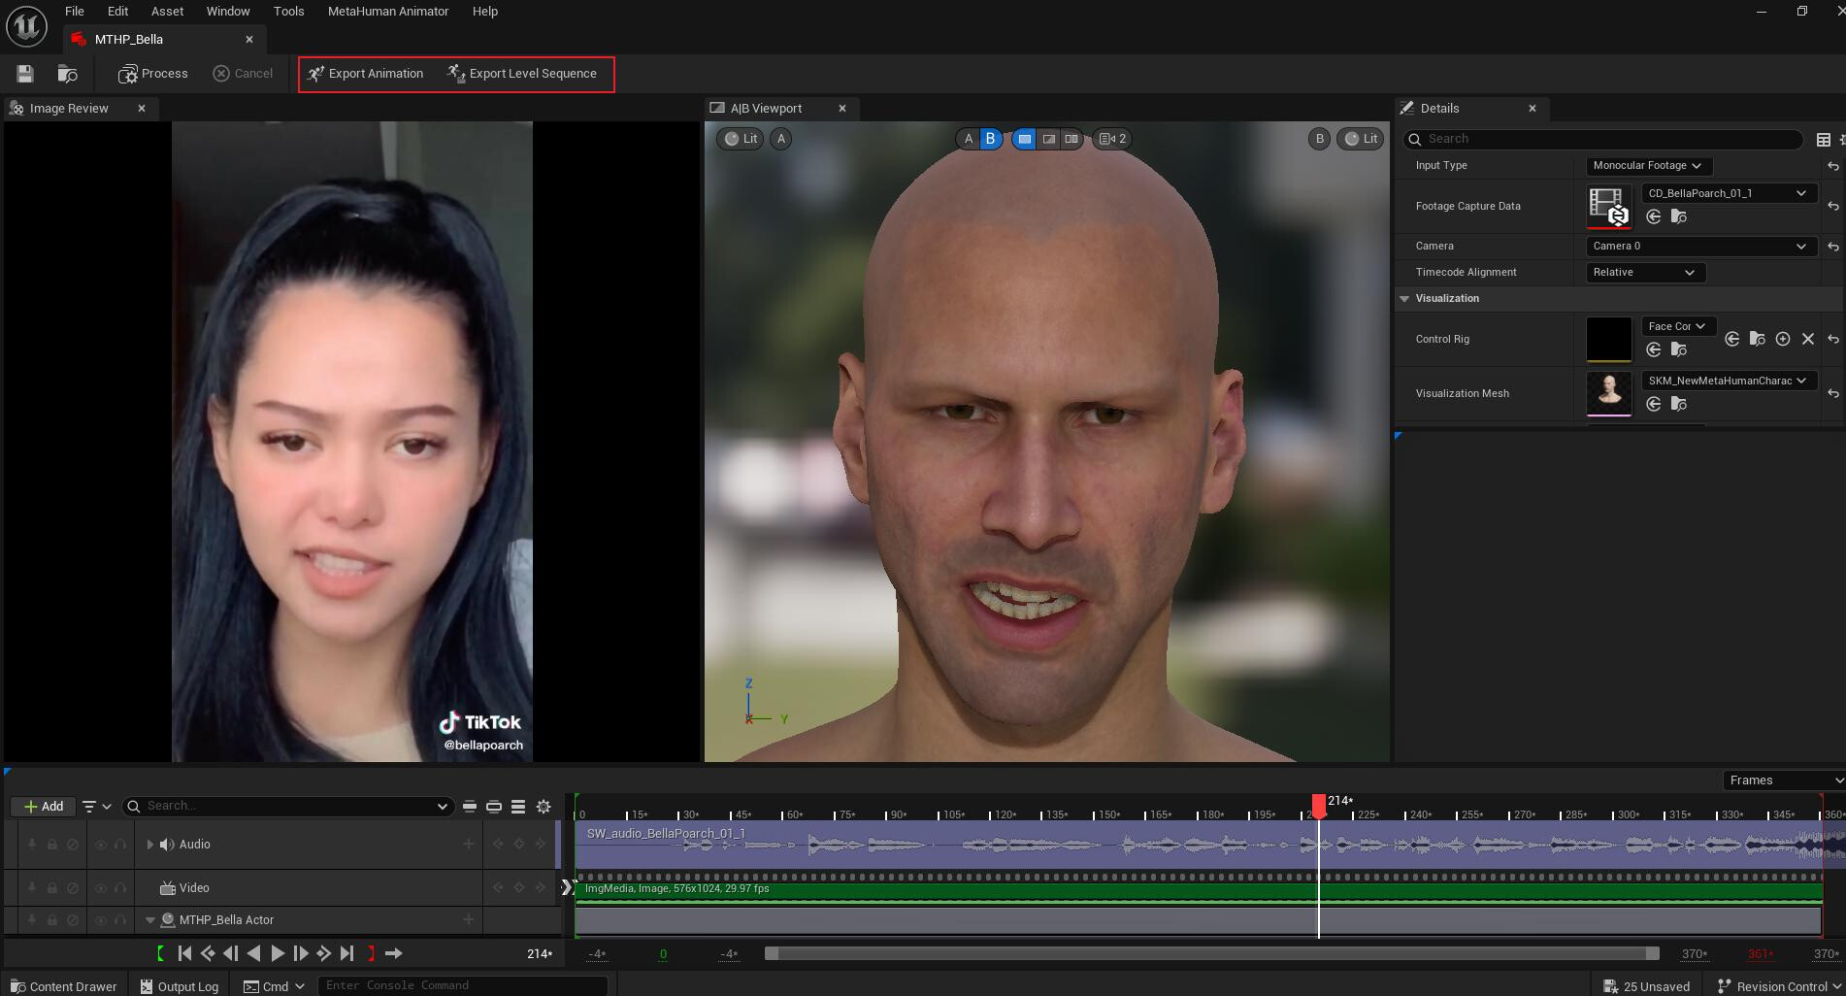Open Timecode Alignment Relative dropdown
Screen dimensions: 1846x996
[x=1645, y=273]
